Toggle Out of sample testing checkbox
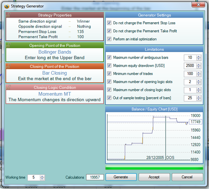Screen dimensions: 209x189 pyautogui.click(x=109, y=98)
